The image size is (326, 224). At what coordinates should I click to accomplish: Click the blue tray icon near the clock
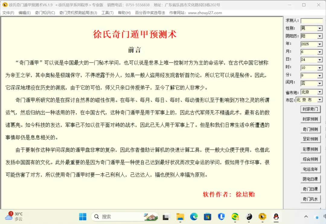pos(317,217)
